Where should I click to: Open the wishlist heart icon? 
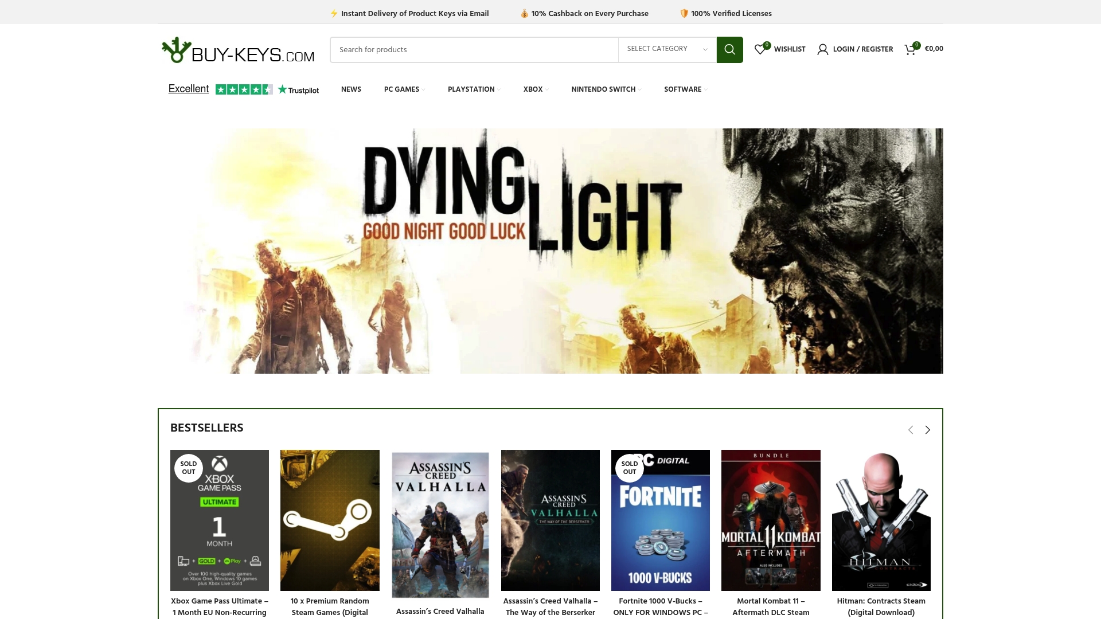[x=760, y=50]
